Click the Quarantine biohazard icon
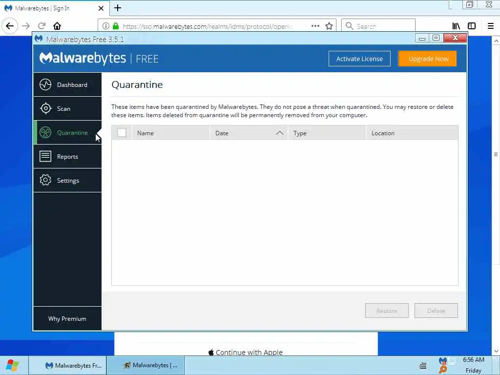This screenshot has height=375, width=500. (45, 132)
